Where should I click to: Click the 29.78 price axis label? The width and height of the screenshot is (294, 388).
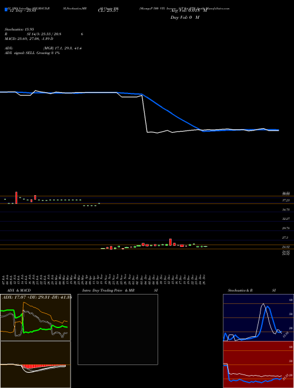tap(286, 228)
